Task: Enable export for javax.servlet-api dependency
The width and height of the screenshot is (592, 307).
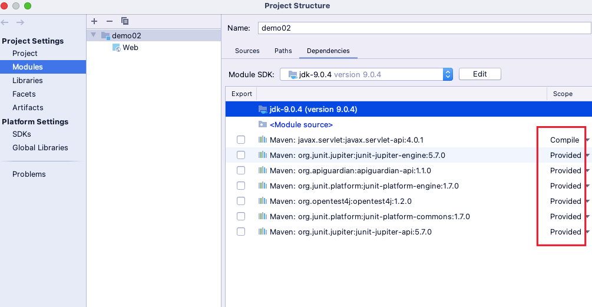Action: 241,140
